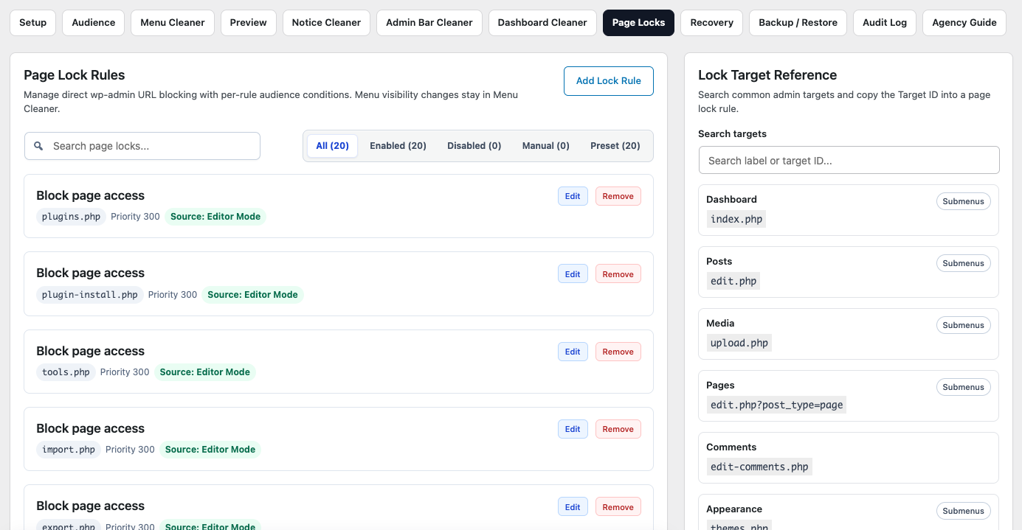Click Source: Editor Mode badge on plugins.php
1022x530 pixels.
pyautogui.click(x=215, y=217)
